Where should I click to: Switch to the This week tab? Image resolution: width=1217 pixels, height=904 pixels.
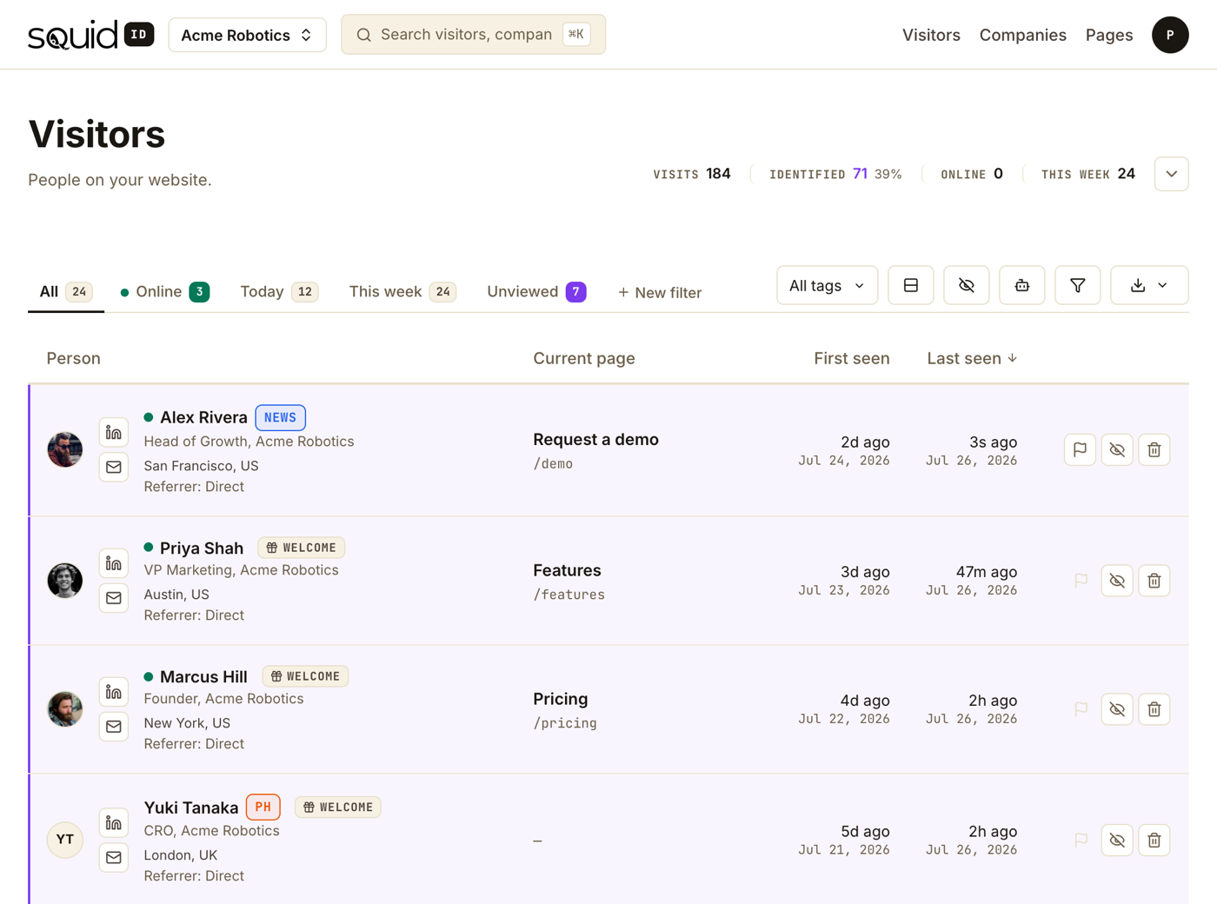pyautogui.click(x=402, y=291)
